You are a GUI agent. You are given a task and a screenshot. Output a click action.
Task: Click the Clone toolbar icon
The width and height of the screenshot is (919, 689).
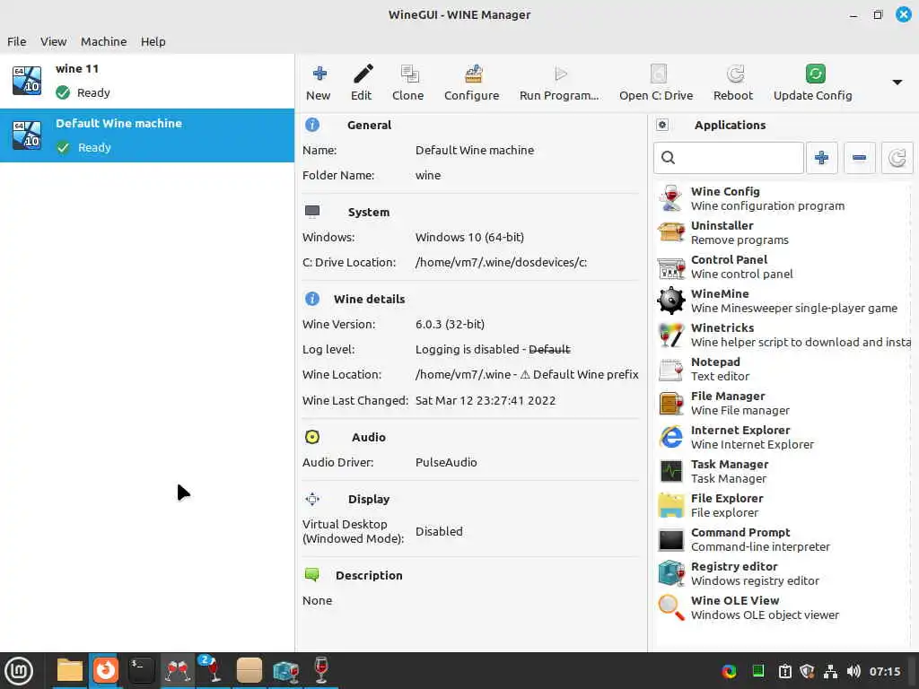coord(408,74)
